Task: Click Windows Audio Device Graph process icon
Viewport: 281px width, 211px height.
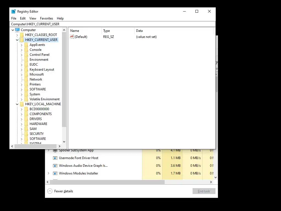Action: pyautogui.click(x=55, y=166)
